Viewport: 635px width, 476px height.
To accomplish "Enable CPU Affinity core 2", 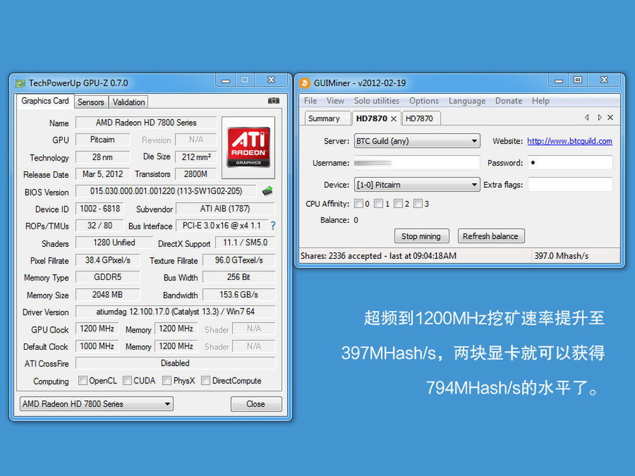I will click(398, 204).
